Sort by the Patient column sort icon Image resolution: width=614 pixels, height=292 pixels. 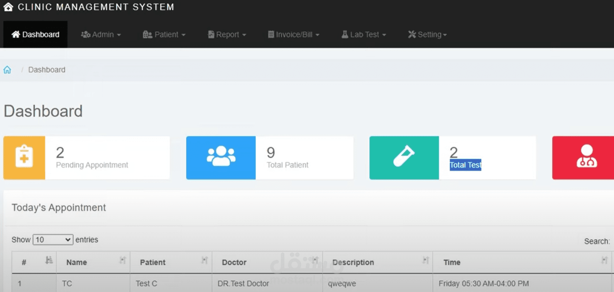coord(205,260)
